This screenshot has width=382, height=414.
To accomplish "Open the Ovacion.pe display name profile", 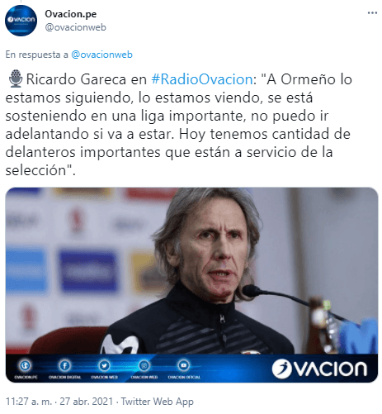I will click(71, 14).
